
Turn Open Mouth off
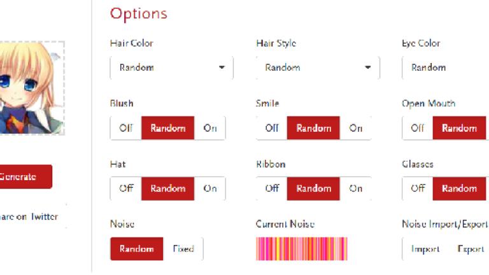point(417,128)
